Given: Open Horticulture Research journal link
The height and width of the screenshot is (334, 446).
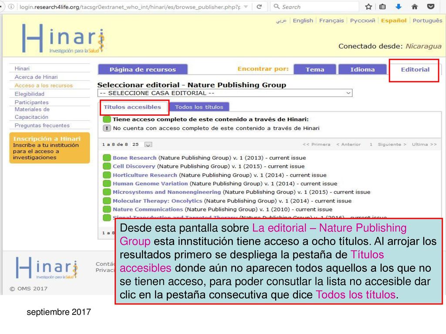Looking at the screenshot, I should pos(145,175).
